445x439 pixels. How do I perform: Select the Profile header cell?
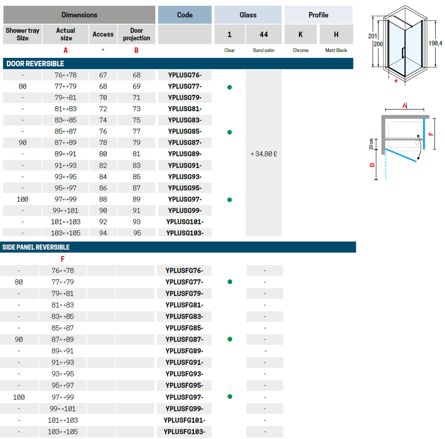(318, 15)
